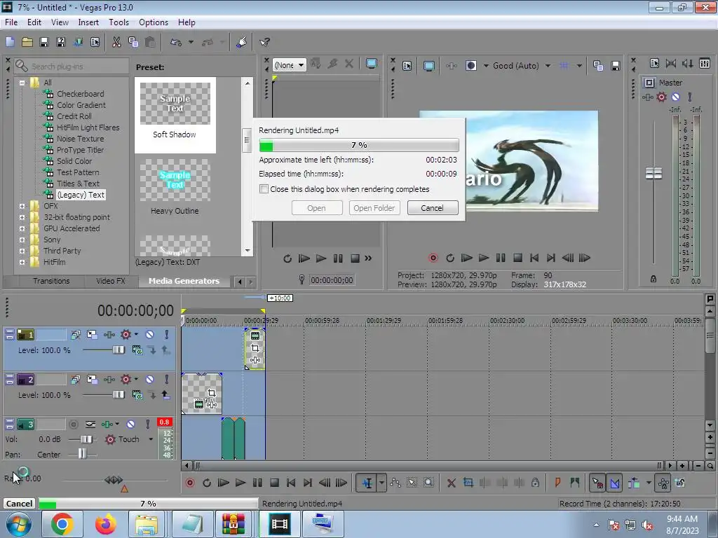This screenshot has width=718, height=538.
Task: Open Firefox from the taskbar
Action: (x=105, y=524)
